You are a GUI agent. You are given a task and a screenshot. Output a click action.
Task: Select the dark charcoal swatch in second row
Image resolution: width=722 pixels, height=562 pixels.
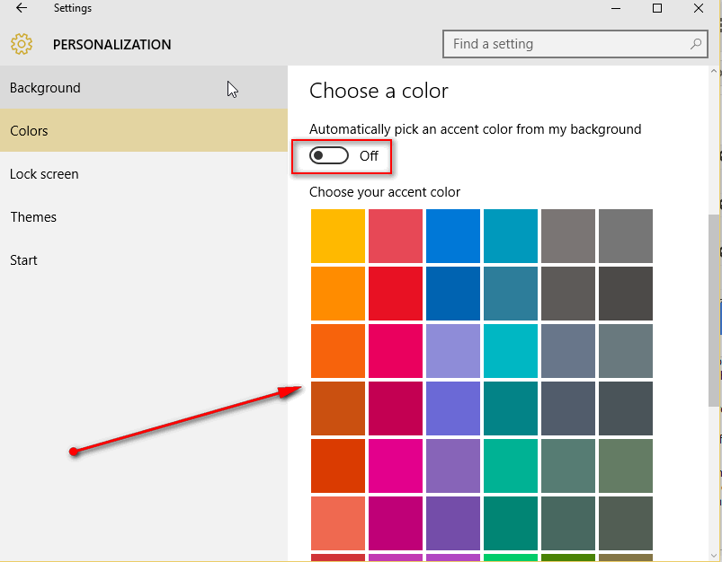point(626,294)
